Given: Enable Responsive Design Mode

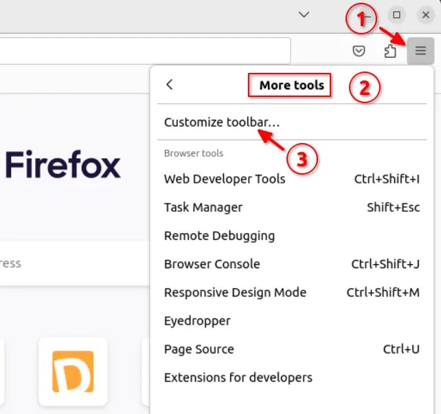Looking at the screenshot, I should click(292, 292).
